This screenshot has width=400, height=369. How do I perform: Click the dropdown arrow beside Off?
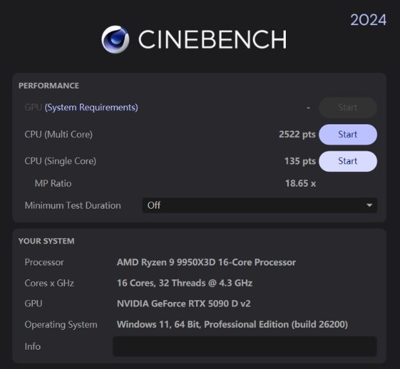369,205
